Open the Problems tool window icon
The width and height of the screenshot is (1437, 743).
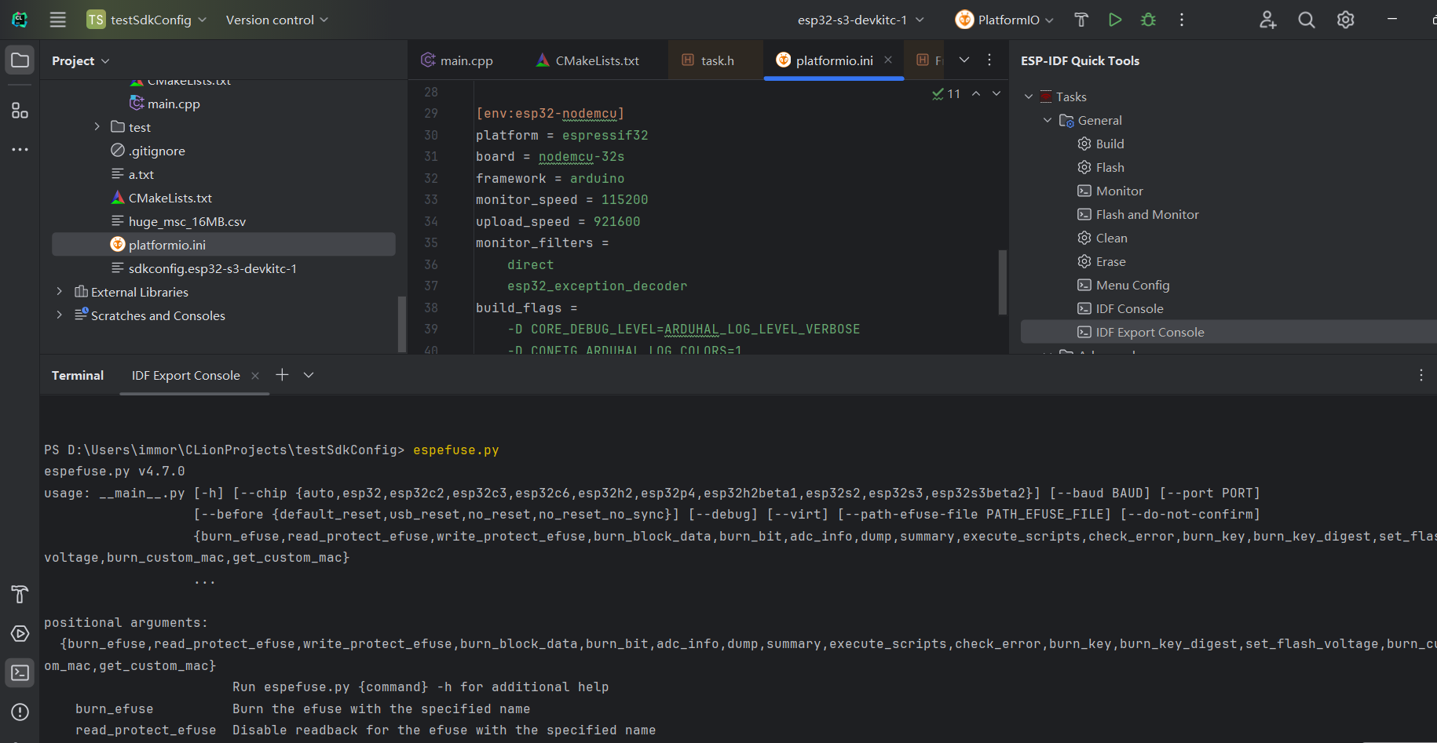(x=20, y=712)
